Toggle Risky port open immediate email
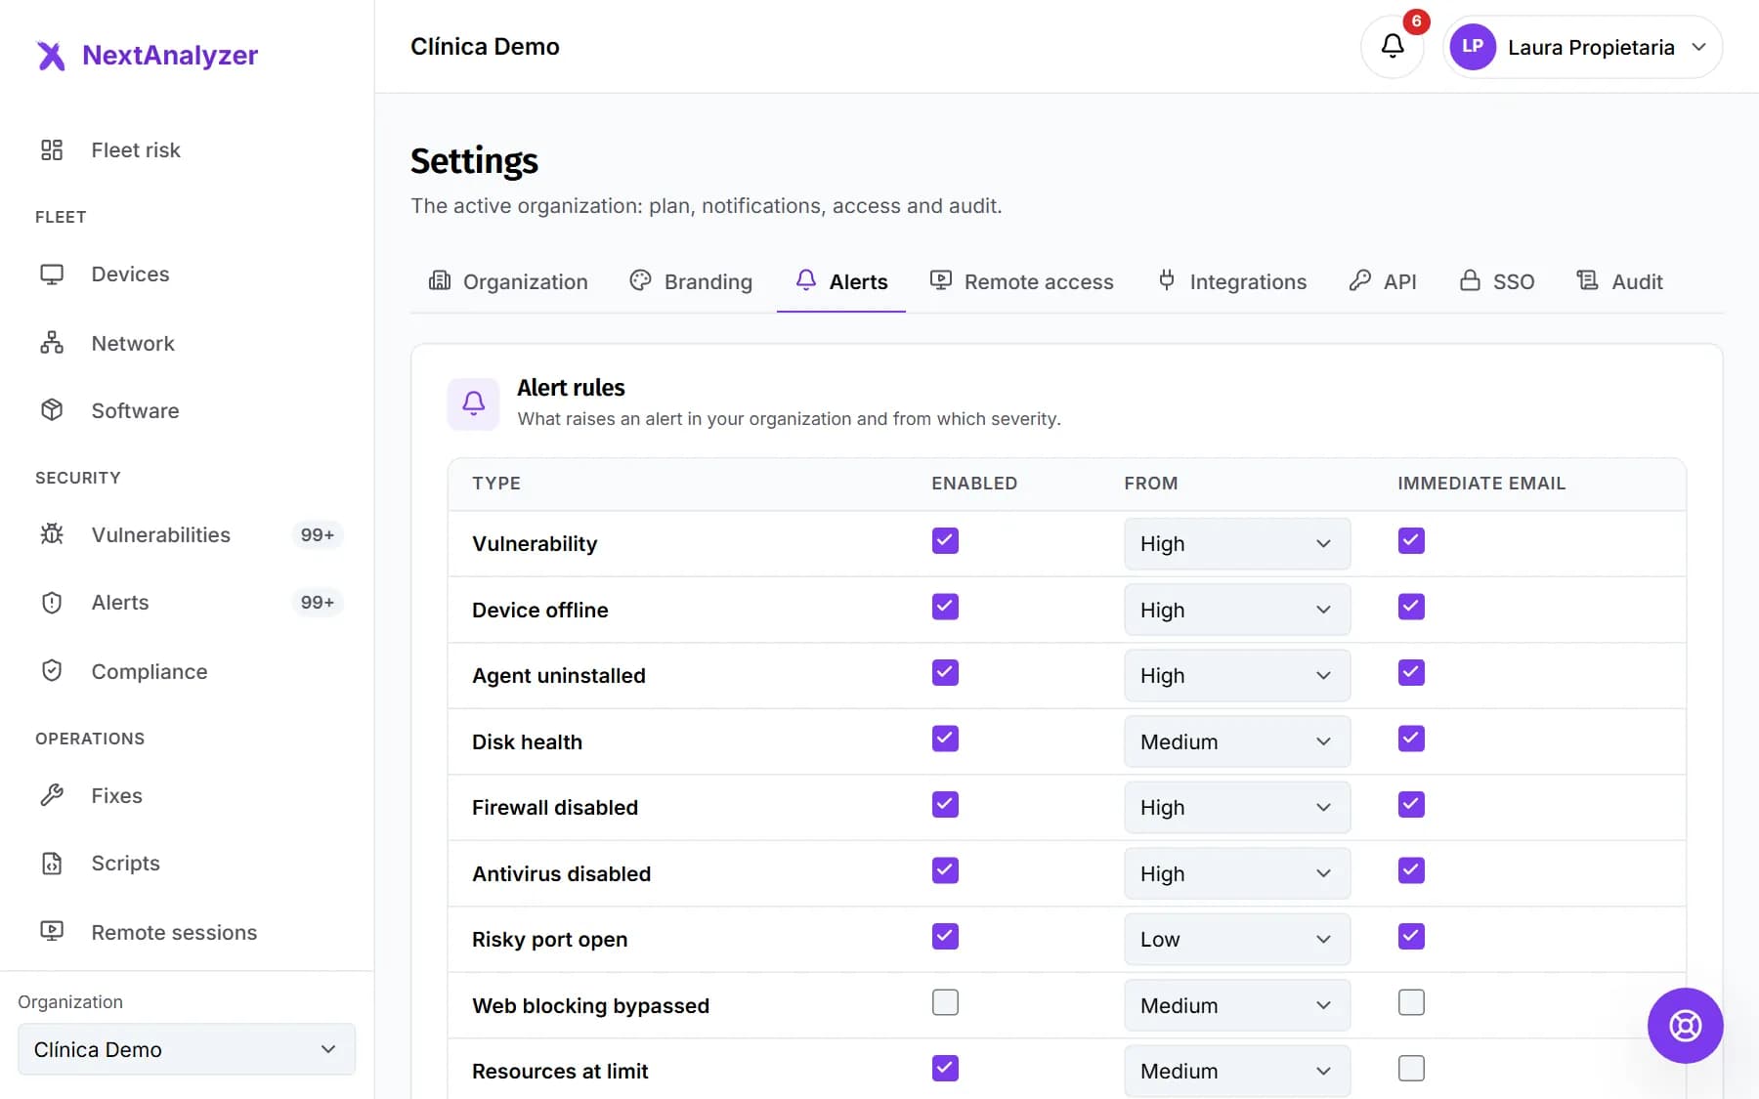 pos(1411,937)
